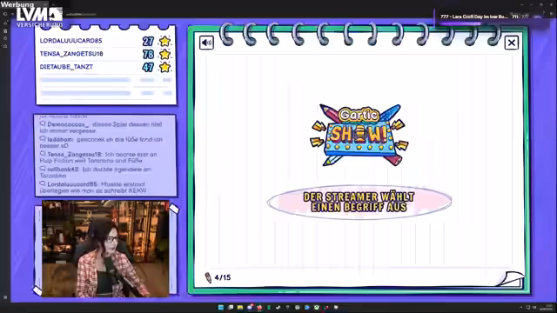Close the Gartic Show notebook panel

tap(512, 43)
